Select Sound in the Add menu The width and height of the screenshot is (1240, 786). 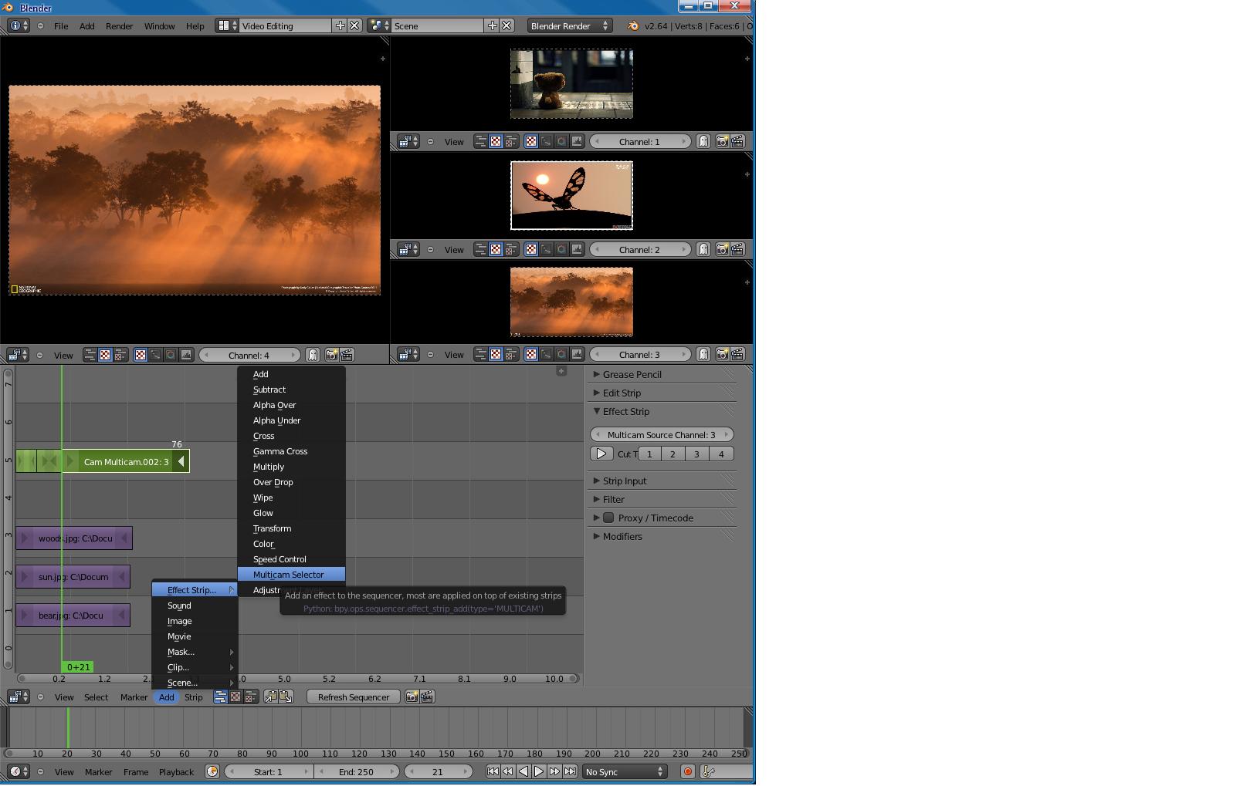[x=195, y=606]
